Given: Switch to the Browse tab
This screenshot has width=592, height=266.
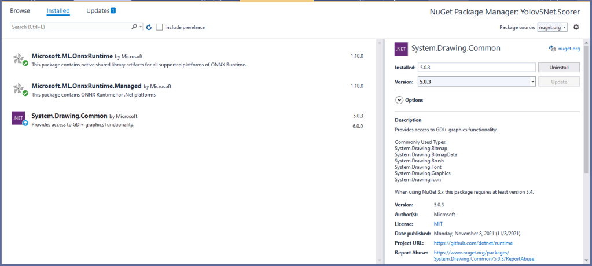Looking at the screenshot, I should click(20, 10).
